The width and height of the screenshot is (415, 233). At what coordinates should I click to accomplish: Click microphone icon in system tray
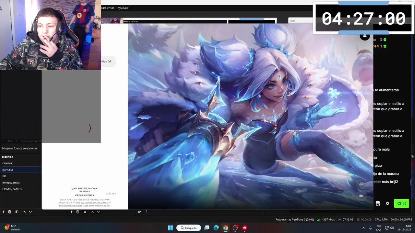point(370,228)
